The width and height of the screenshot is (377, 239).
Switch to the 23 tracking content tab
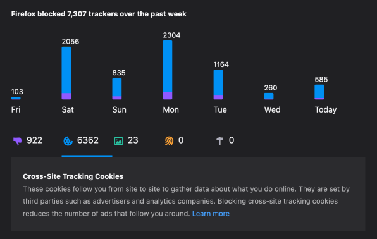[x=137, y=141]
